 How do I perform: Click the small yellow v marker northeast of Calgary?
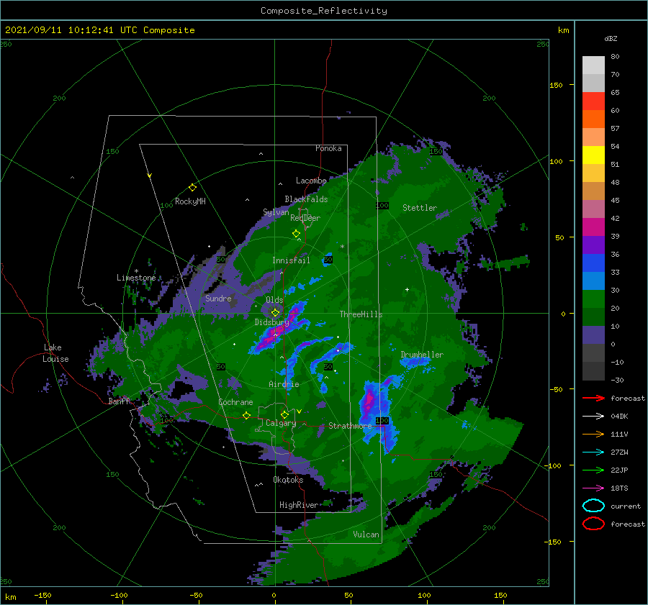(299, 411)
